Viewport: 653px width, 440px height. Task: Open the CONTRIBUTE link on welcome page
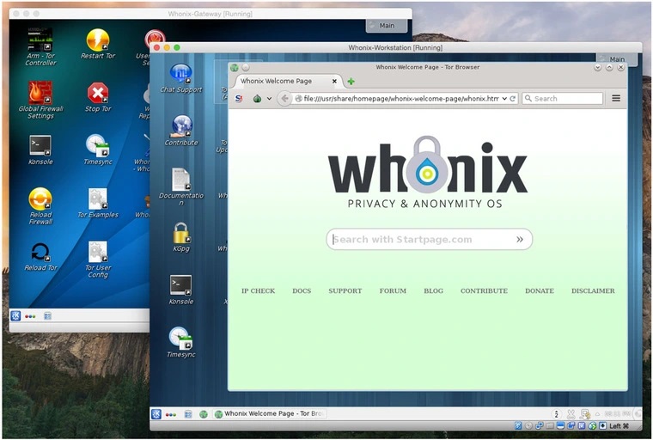click(x=484, y=290)
